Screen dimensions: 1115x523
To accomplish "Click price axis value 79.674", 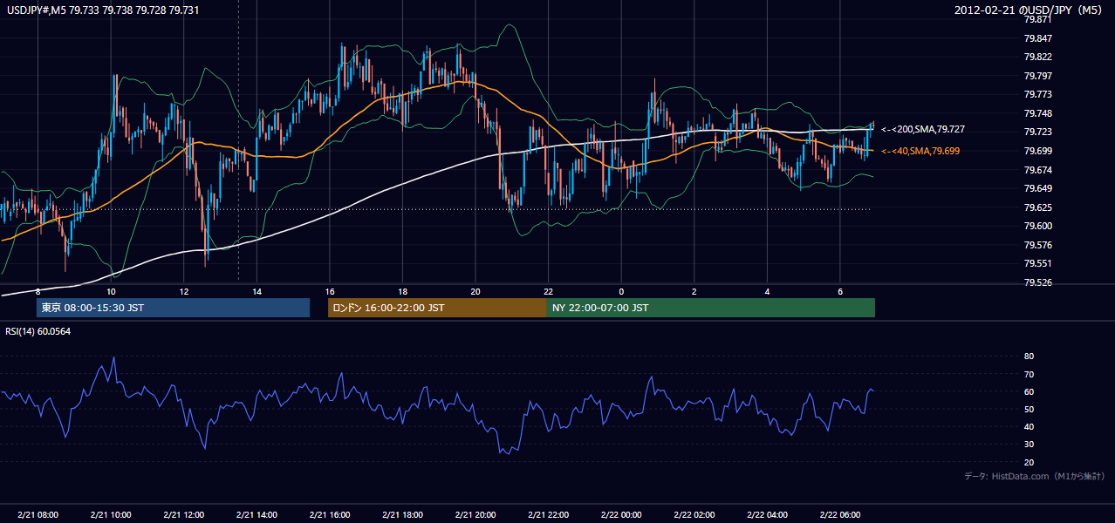I will (x=1038, y=169).
